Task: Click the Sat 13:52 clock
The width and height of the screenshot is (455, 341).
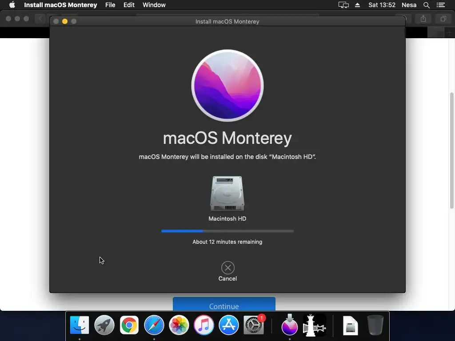Action: (382, 5)
